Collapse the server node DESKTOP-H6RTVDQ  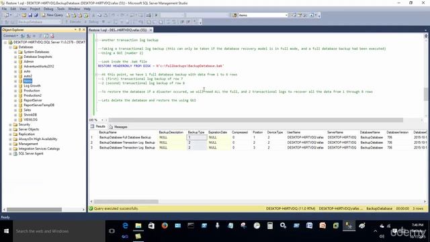(x=5, y=42)
